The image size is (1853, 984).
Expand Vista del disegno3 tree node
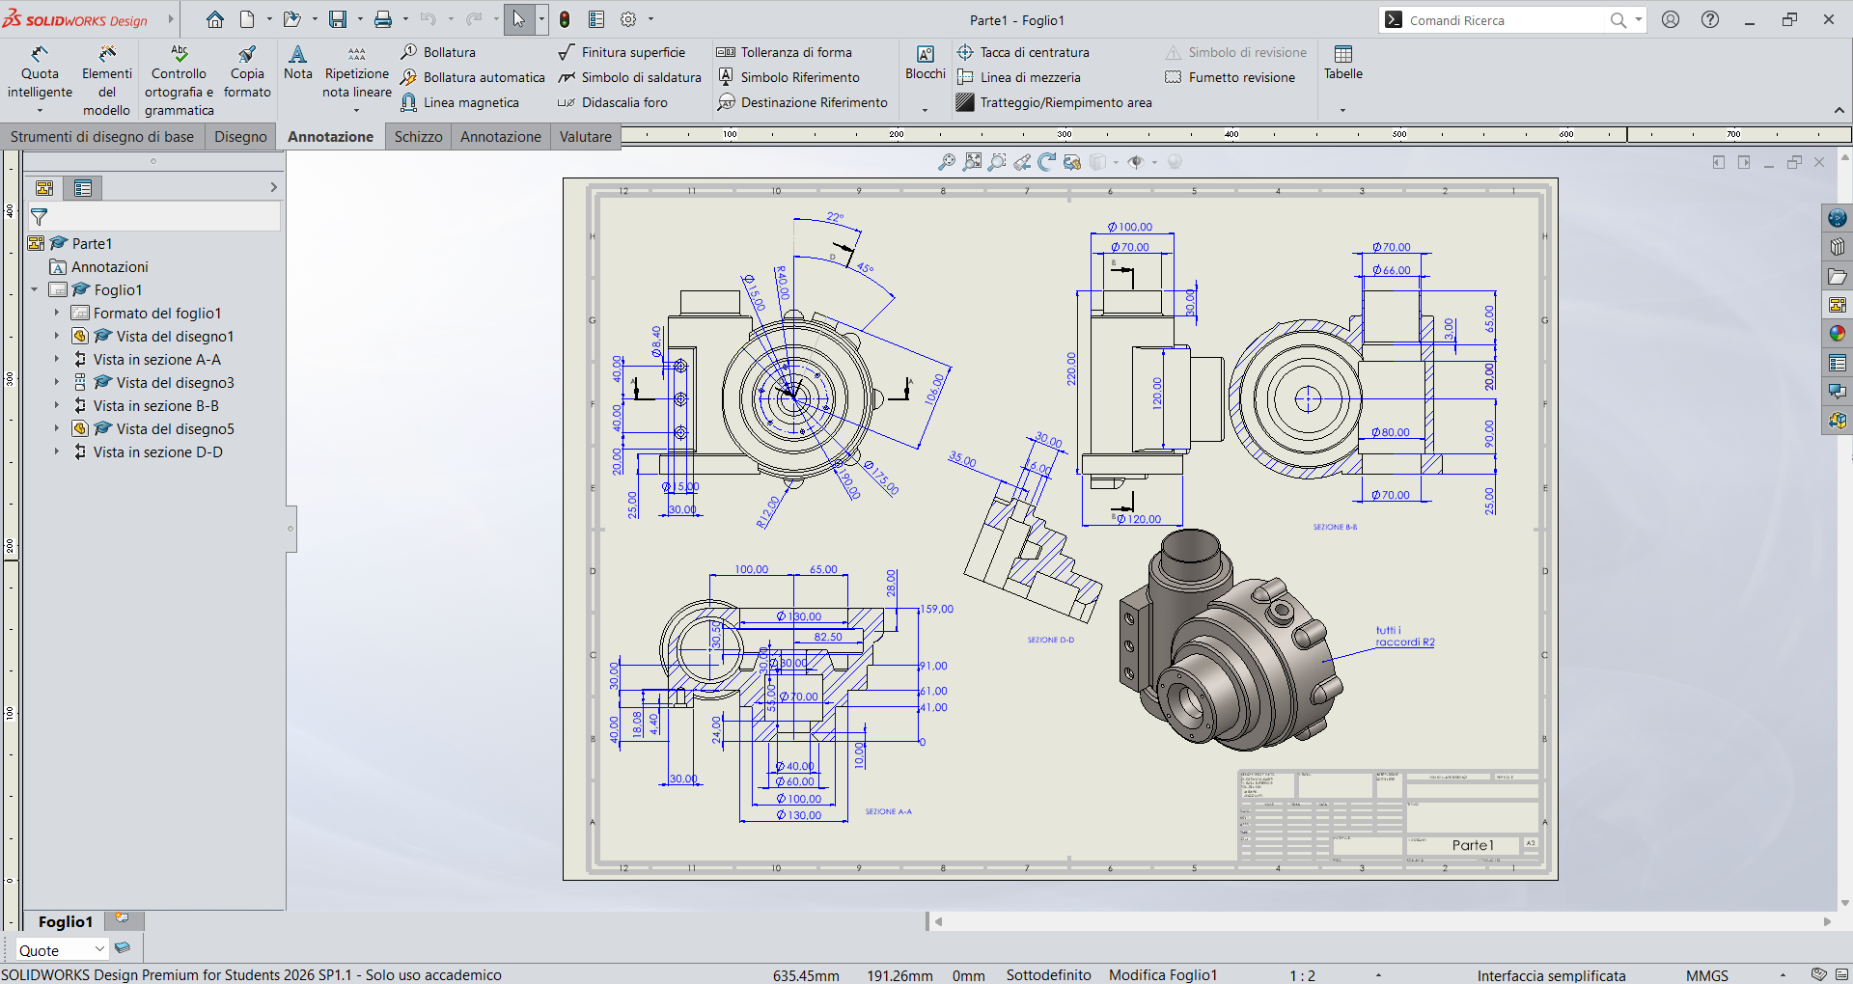point(56,382)
